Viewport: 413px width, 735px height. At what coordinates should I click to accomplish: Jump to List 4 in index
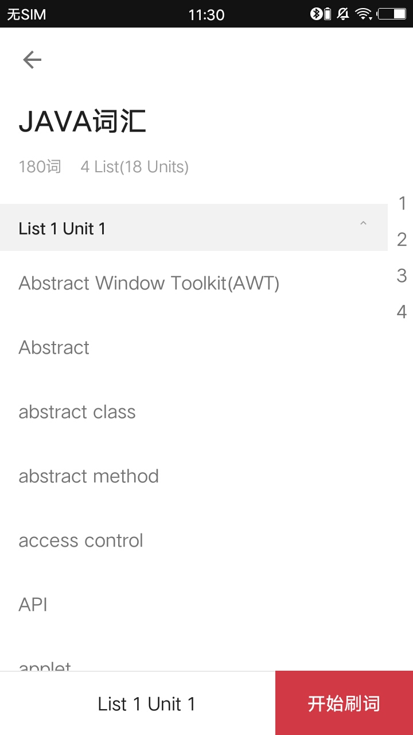pyautogui.click(x=402, y=312)
